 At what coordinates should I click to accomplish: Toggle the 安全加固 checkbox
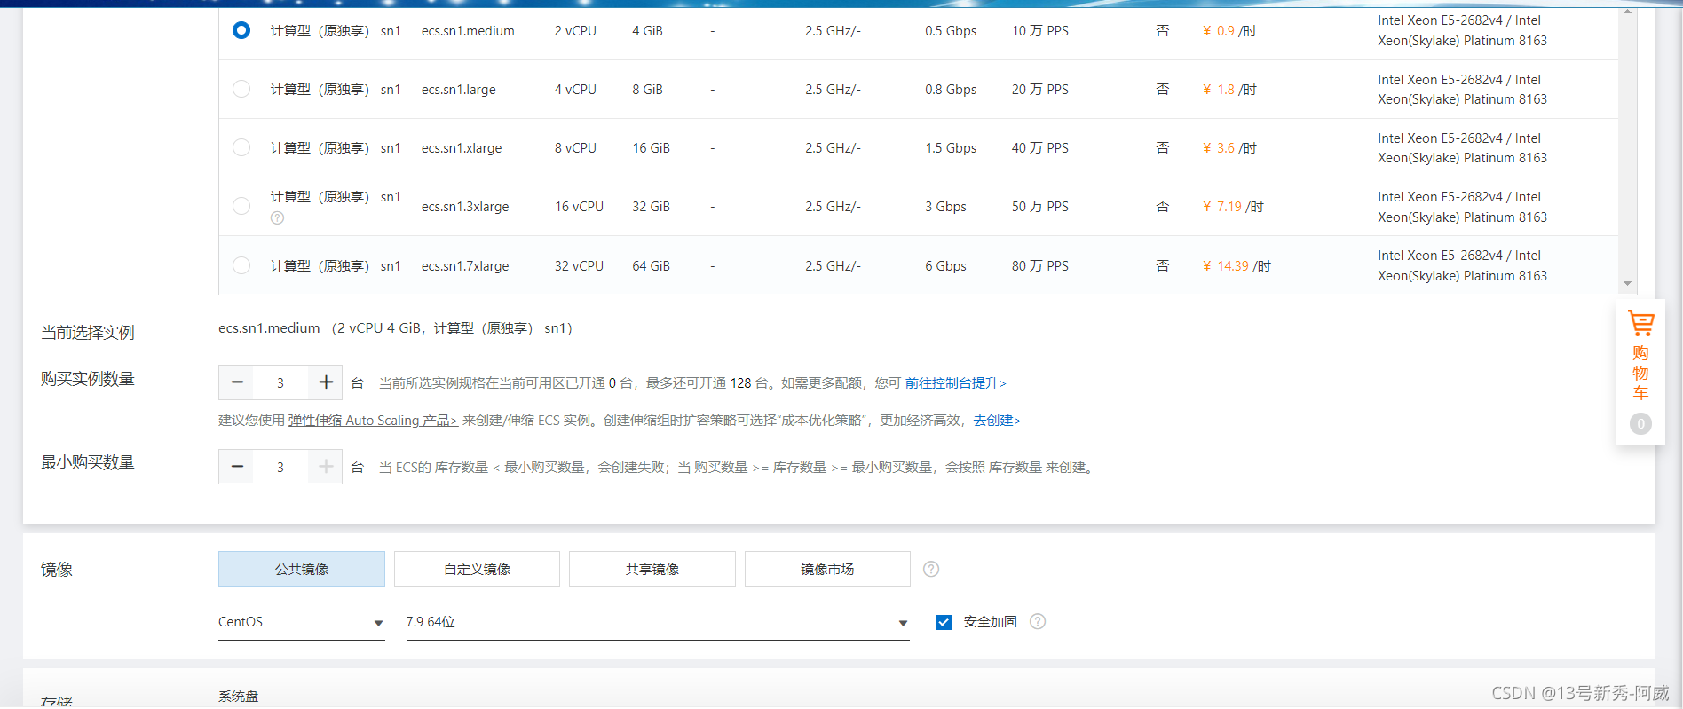944,622
